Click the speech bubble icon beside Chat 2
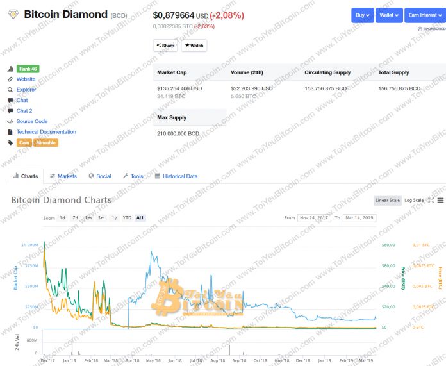The image size is (446, 366). (x=10, y=111)
